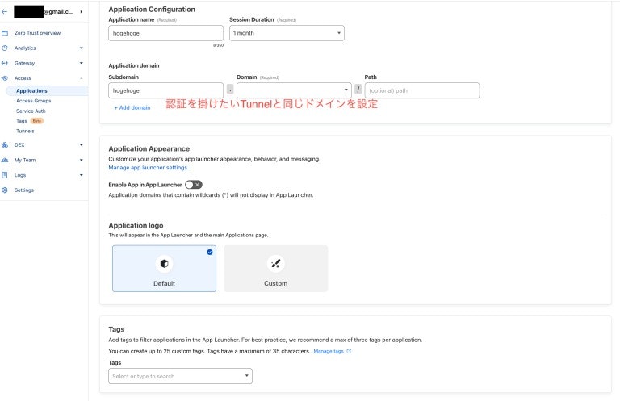This screenshot has width=620, height=401.
Task: Open Manage app launcher settings link
Action: (x=149, y=168)
